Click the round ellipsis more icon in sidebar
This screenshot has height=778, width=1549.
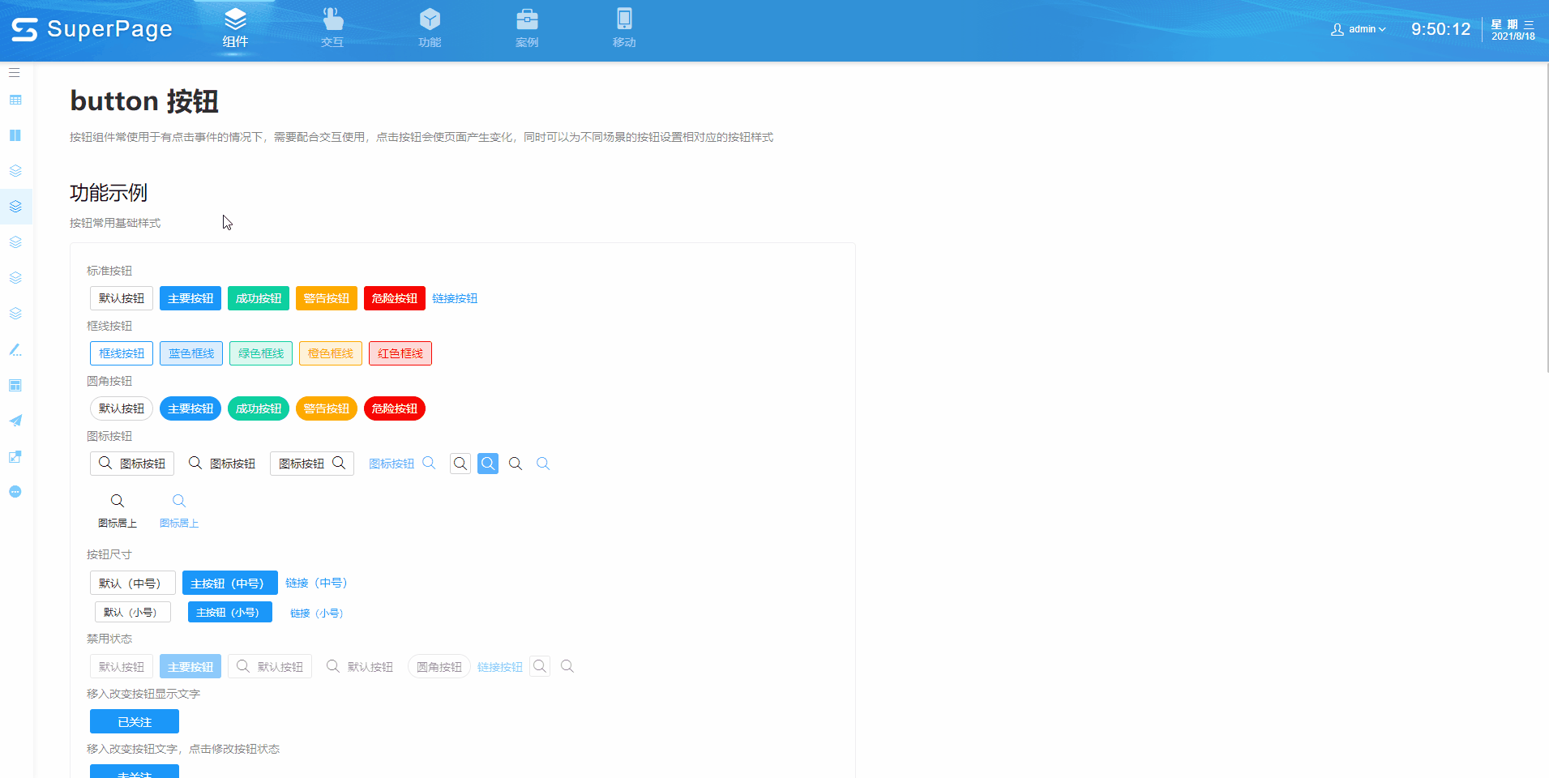(x=15, y=492)
